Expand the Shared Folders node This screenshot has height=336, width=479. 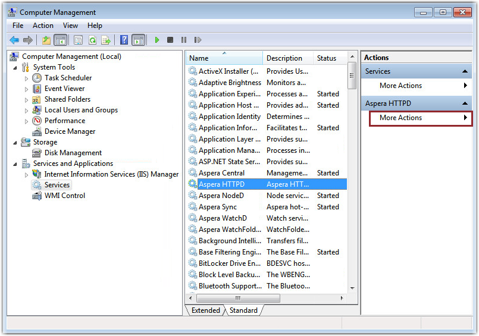pos(26,100)
